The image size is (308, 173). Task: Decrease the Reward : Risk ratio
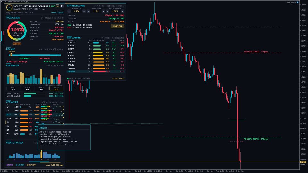pos(88,11)
